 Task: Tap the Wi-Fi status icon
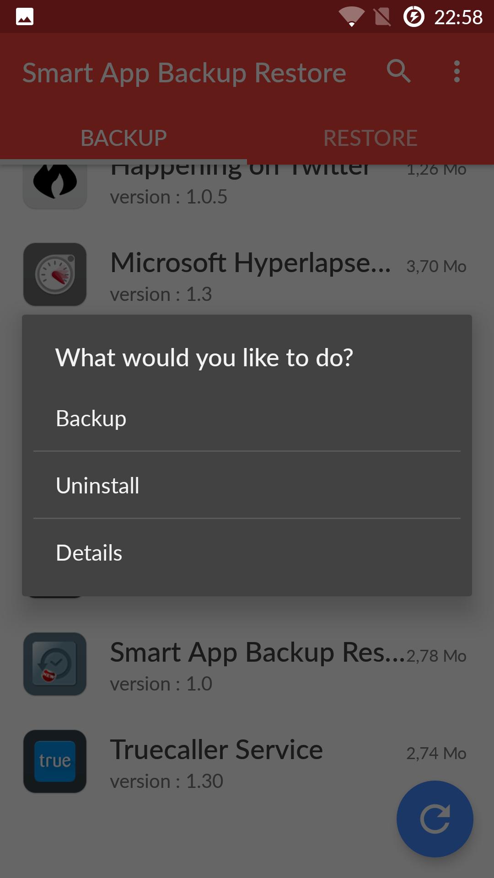click(351, 17)
